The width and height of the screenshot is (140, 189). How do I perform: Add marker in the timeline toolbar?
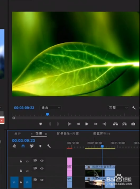coord(40,146)
